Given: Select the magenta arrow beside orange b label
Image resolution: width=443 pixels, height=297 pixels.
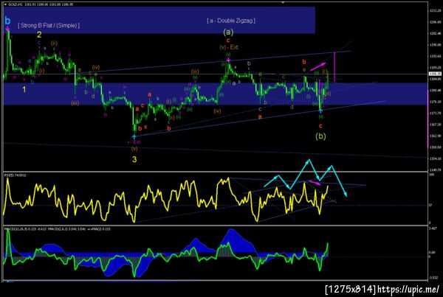Looking at the screenshot, I should 317,67.
